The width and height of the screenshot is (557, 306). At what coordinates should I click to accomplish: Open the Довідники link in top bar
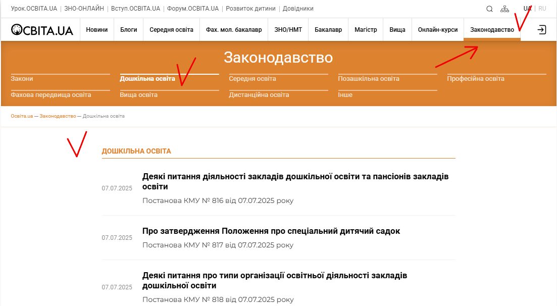298,9
